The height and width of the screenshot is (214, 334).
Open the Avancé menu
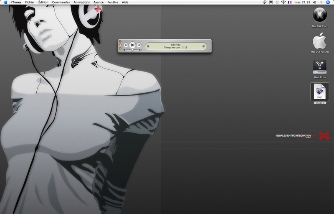99,3
